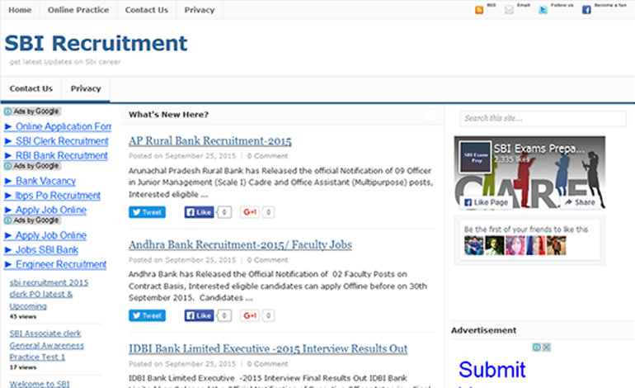Screen dimensions: 635x388
Task: Tweet the AP Rural Bank post
Action: [x=147, y=212]
